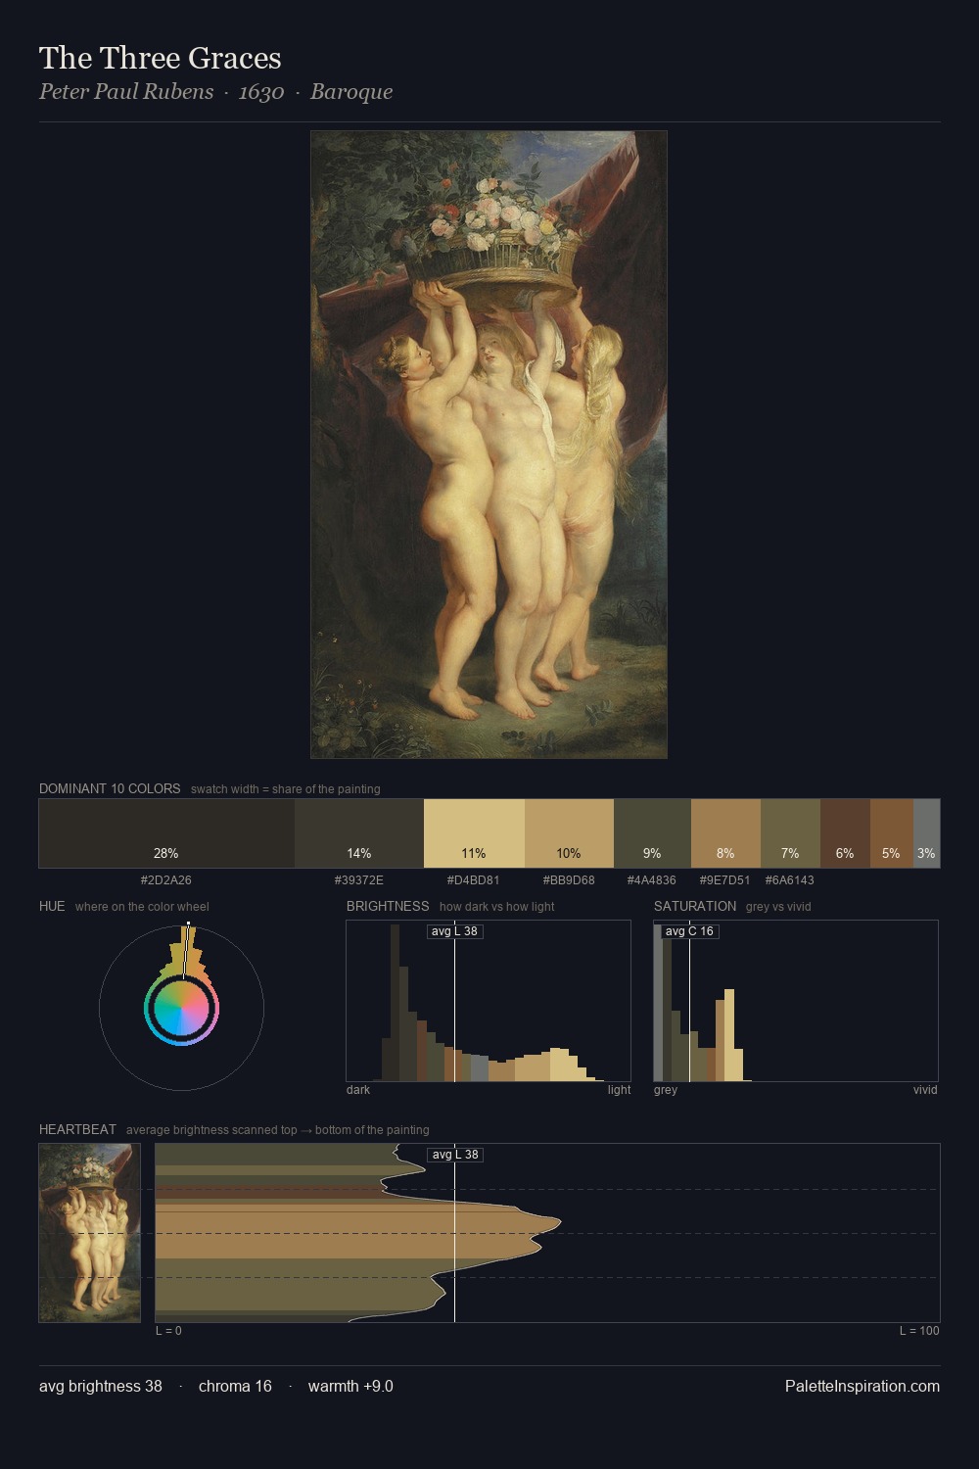Click the 'chroma 16' footer stat
This screenshot has width=979, height=1469.
235,1386
